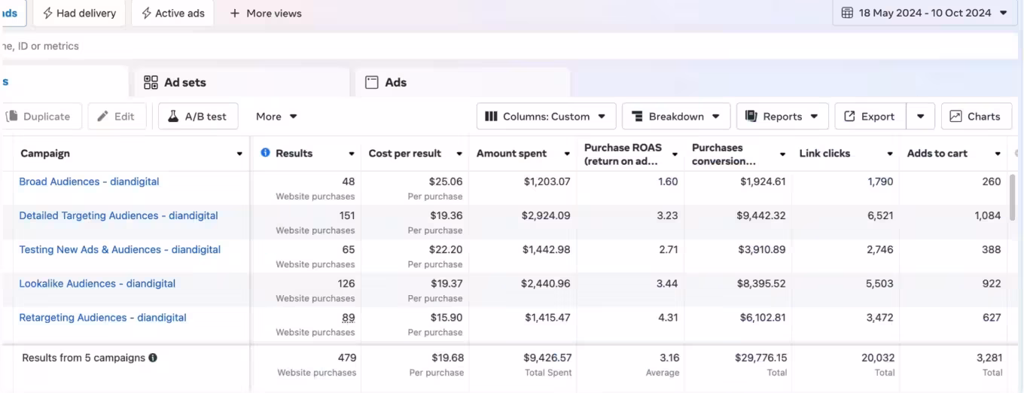The height and width of the screenshot is (393, 1024).
Task: Click the $2,924.09 amount spent cell
Action: tap(546, 215)
